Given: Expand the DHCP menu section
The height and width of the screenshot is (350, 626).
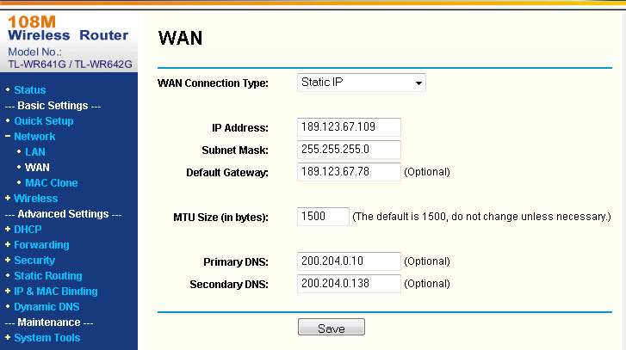Looking at the screenshot, I should coord(28,230).
